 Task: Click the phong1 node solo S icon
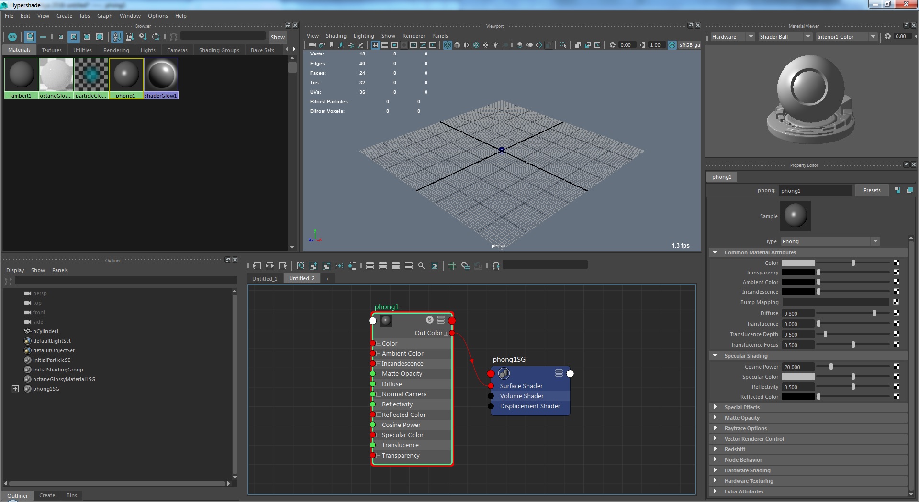pos(429,320)
